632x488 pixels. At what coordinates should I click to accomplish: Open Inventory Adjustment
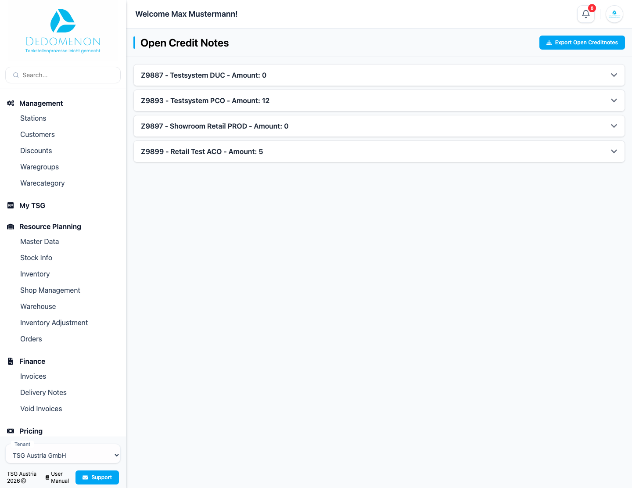pyautogui.click(x=54, y=323)
